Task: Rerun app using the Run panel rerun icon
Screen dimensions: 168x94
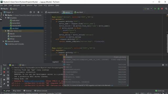Action: pos(4,69)
